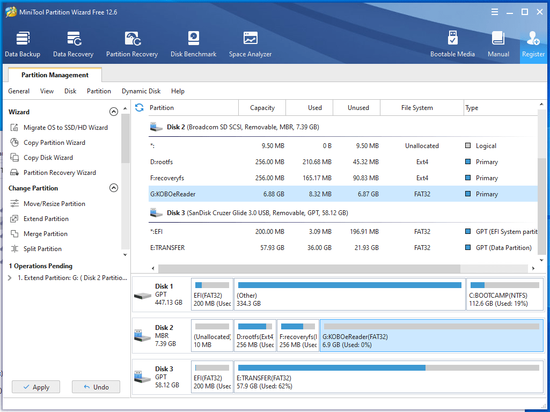Undo the last operation
Screen dimensions: 550x412
coord(96,387)
